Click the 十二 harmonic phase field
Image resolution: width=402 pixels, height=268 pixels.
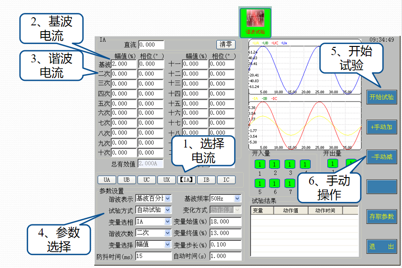pos(222,74)
